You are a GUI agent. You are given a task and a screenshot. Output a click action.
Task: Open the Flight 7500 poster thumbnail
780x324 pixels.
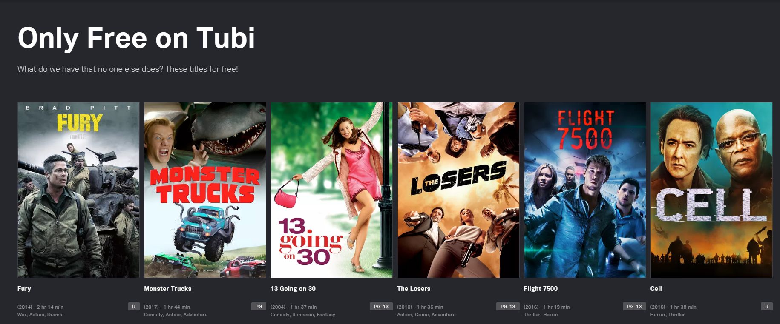(585, 190)
